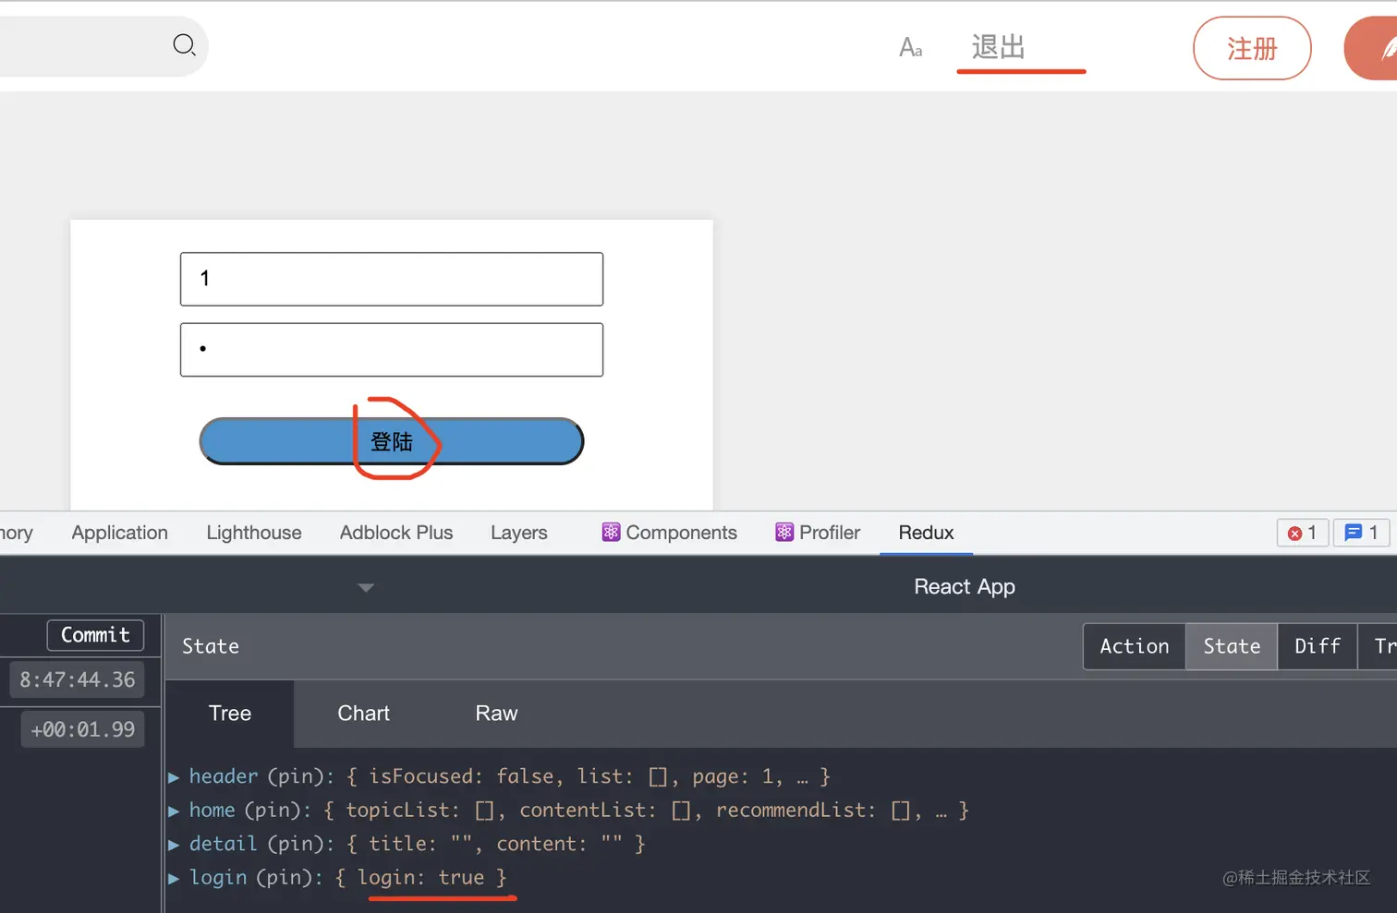Click the 登陆 login button

coord(392,441)
